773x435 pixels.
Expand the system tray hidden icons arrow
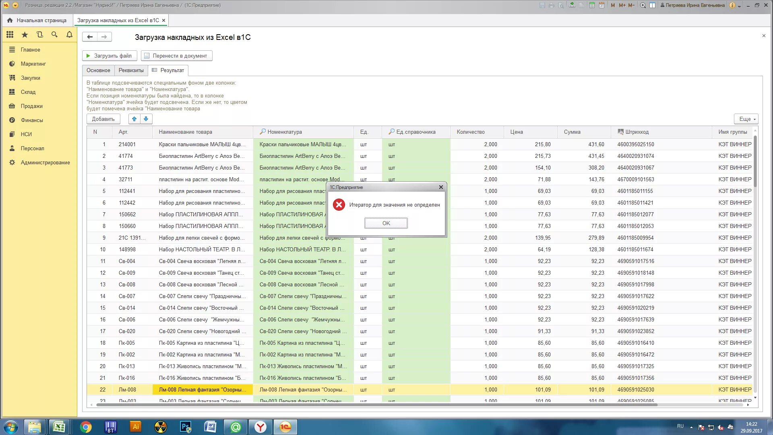point(691,427)
